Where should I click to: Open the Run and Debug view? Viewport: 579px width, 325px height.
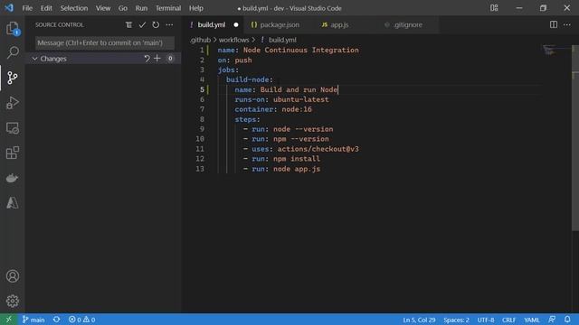(x=13, y=103)
